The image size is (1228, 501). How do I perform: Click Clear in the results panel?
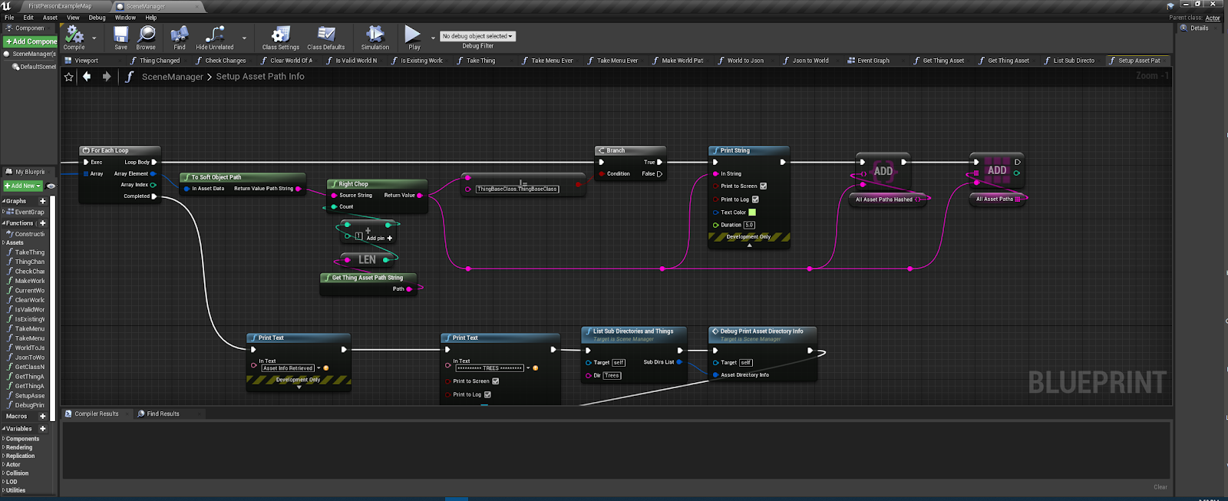[x=1160, y=487]
